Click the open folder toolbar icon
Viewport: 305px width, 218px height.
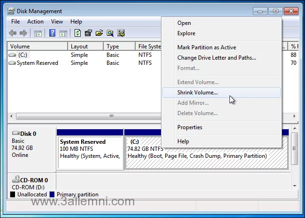pos(99,33)
